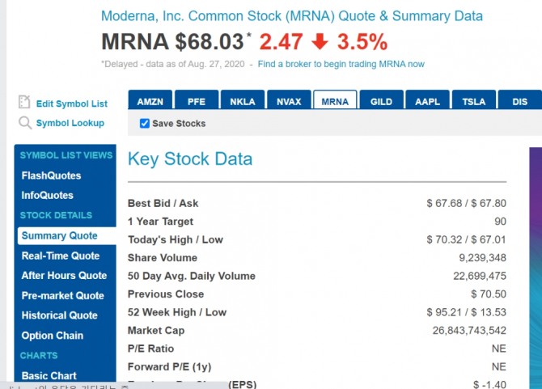View the Historical Quote page
The width and height of the screenshot is (542, 389).
59,315
